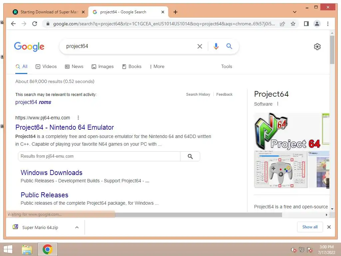Screen dimensions: 341x256
Task: Open options for pj64-emu.com result
Action: click(78, 118)
